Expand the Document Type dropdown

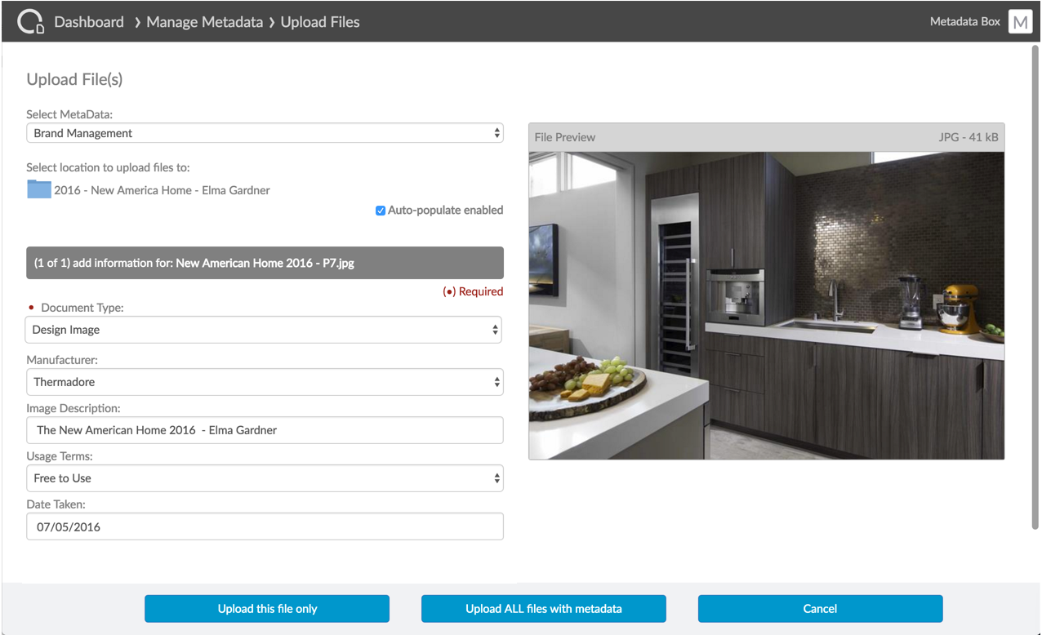[x=264, y=330]
